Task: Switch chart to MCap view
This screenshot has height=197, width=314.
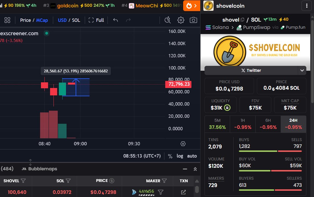Action: coord(42,20)
